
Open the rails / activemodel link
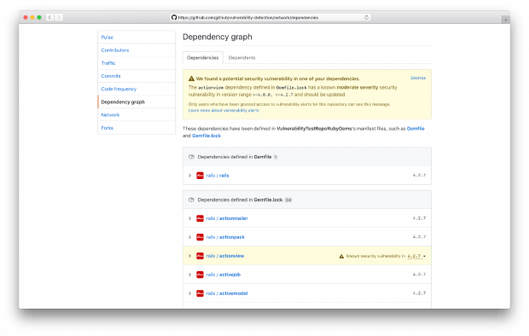(x=227, y=293)
